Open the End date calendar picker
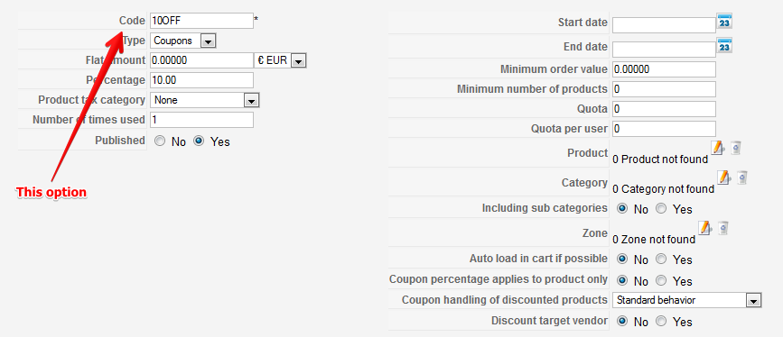Image resolution: width=783 pixels, height=337 pixels. point(724,45)
